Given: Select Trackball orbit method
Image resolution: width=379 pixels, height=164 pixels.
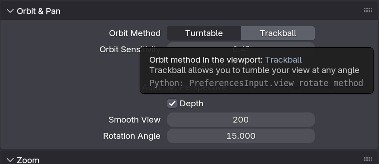Looking at the screenshot, I should (x=278, y=33).
